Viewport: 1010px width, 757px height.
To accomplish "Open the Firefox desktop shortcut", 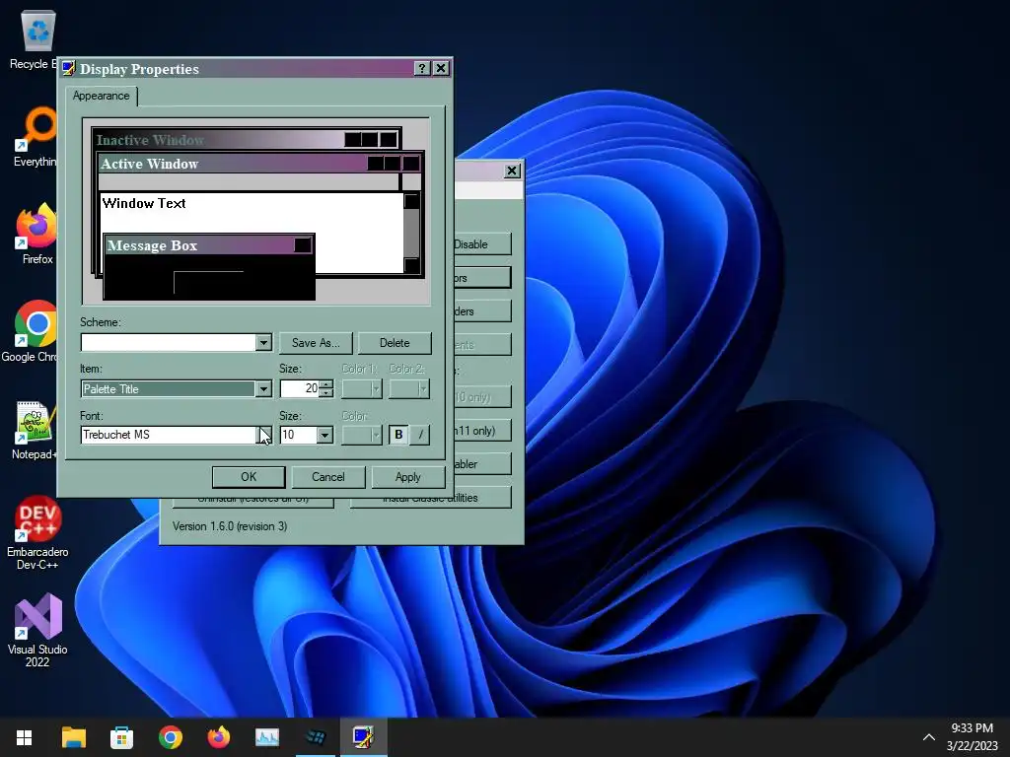I will click(x=36, y=235).
